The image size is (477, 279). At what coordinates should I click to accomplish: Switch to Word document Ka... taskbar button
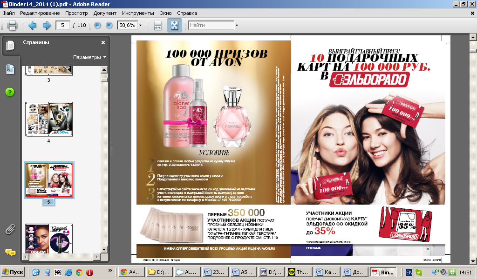tap(327, 272)
